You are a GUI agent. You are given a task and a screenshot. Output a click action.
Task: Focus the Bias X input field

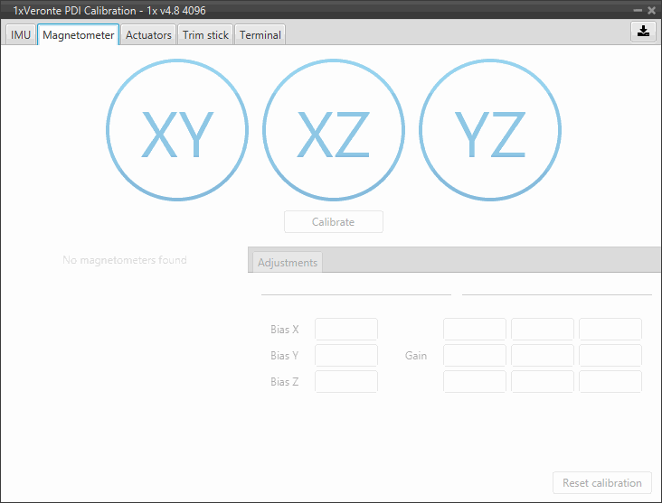point(346,330)
